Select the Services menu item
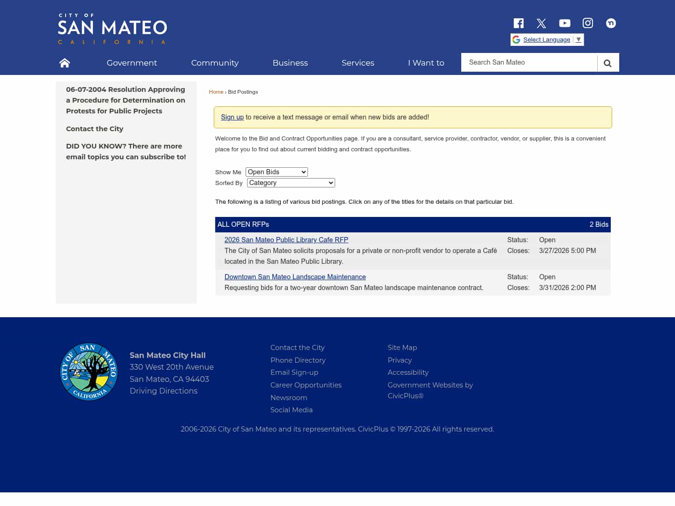Screen dimensions: 675x506 [x=358, y=63]
